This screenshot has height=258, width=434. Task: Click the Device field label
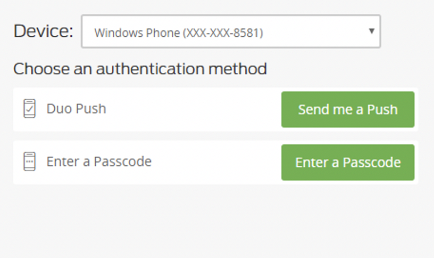[44, 31]
